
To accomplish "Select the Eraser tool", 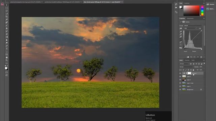I will (6, 34).
